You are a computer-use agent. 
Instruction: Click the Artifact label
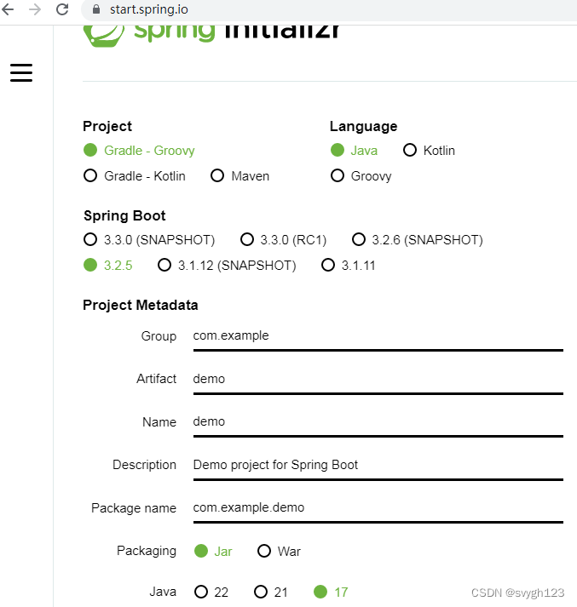click(156, 379)
